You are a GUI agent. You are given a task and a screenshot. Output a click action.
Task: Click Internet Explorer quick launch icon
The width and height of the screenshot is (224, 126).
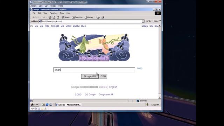tap(47, 105)
